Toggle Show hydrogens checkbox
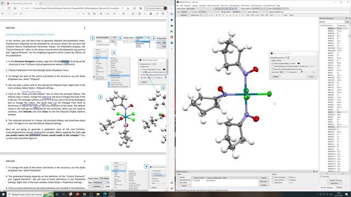This screenshot has height=197, width=351. pyautogui.click(x=273, y=177)
